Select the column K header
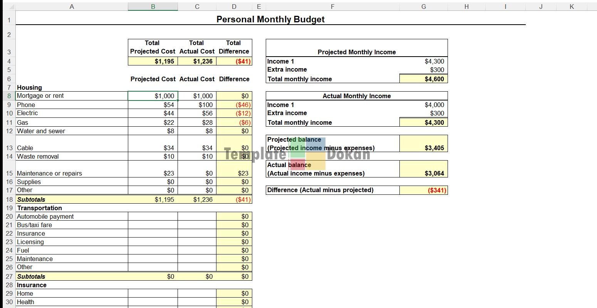This screenshot has height=308, width=597. coord(571,7)
